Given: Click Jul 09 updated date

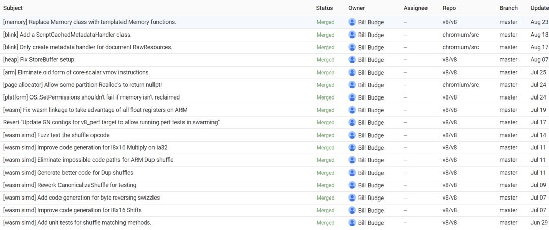Looking at the screenshot, I should coord(538,185).
